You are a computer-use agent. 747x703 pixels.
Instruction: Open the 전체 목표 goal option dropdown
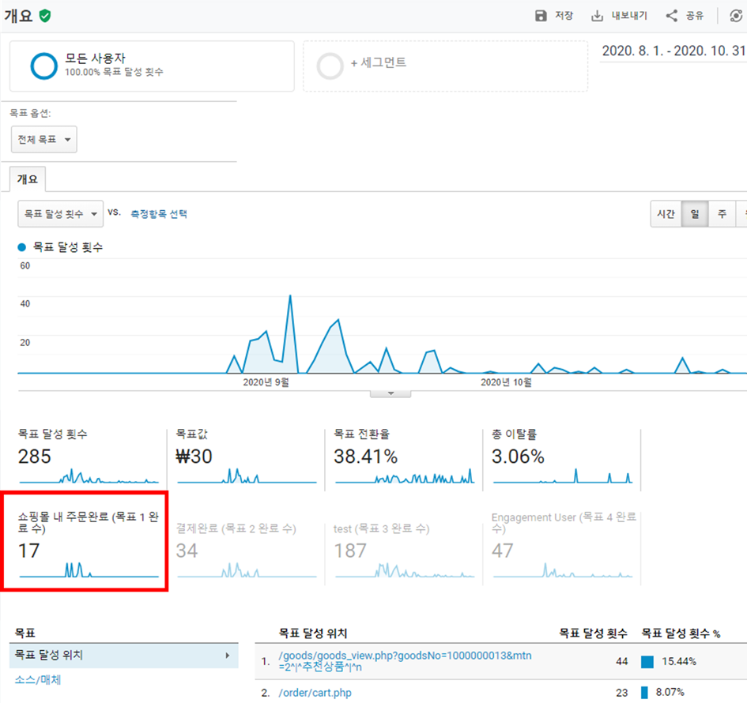pyautogui.click(x=43, y=140)
